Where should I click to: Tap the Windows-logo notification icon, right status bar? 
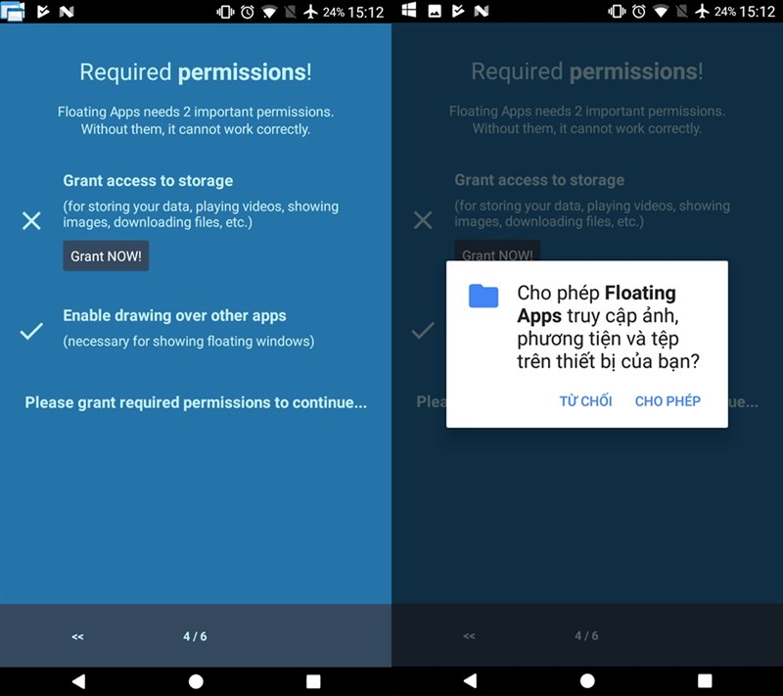coord(409,11)
